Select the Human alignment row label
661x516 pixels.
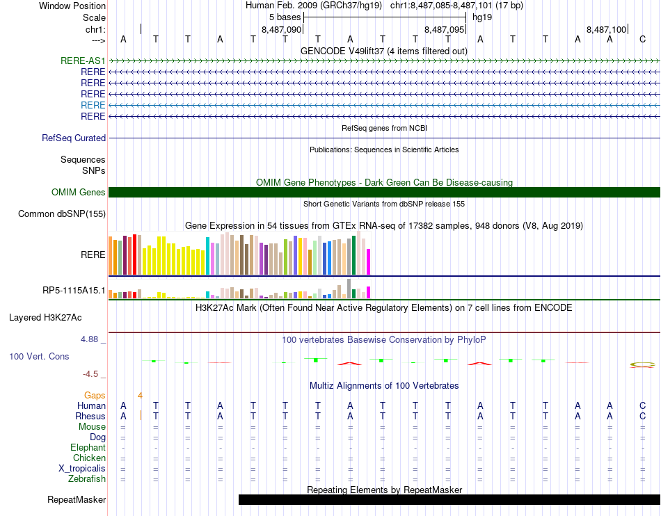click(x=91, y=405)
